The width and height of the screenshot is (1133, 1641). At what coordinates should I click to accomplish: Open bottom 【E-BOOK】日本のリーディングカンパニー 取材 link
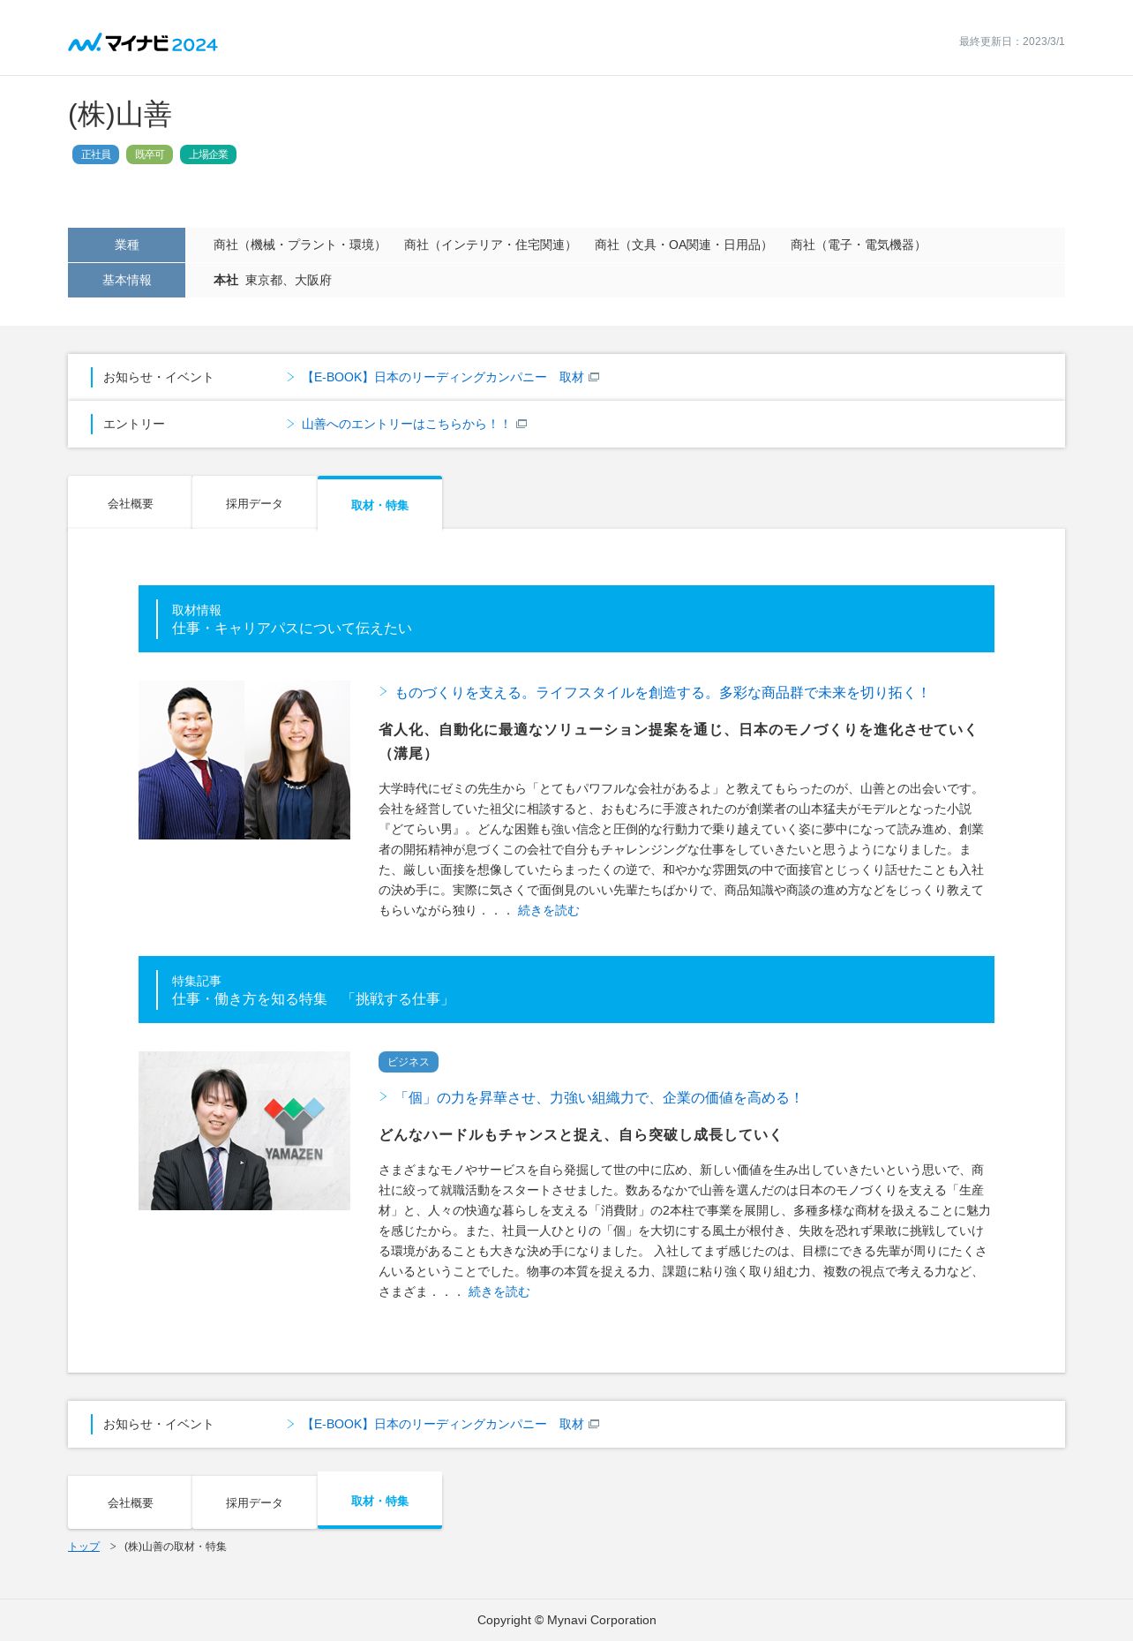click(443, 1424)
